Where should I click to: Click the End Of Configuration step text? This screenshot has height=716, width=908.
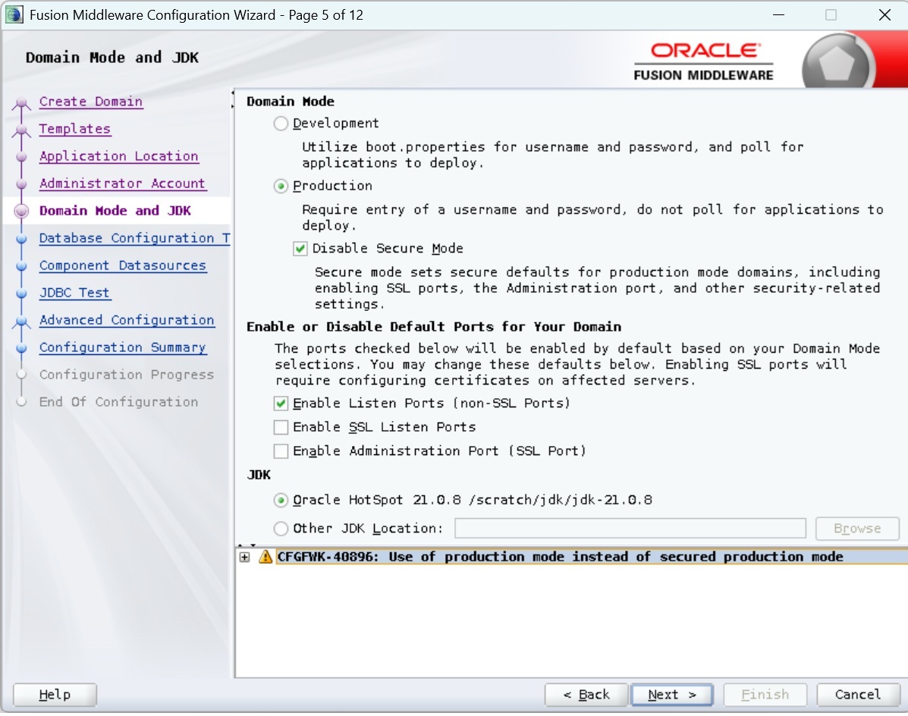click(x=118, y=402)
